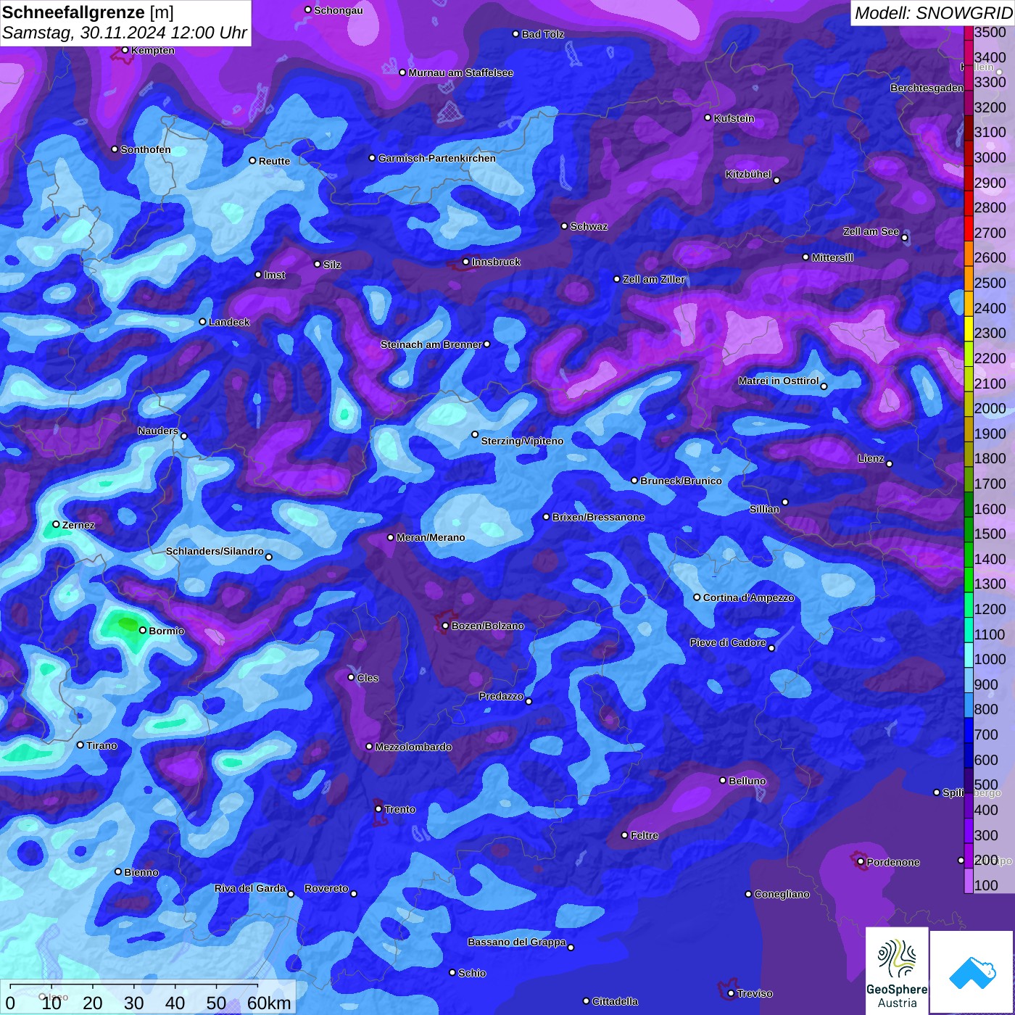Click the Mittersill label
1015x1015 pixels.
(x=832, y=257)
